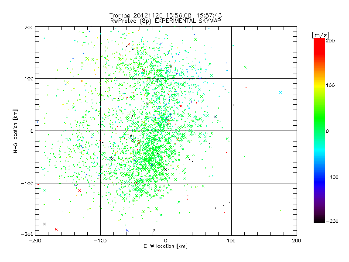Select the red X marker in the bottom-left corner
Image resolution: width=349 pixels, height=262 pixels.
coord(56,229)
